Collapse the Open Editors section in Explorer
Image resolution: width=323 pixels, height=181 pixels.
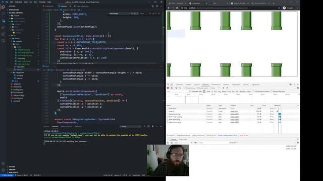(x=14, y=10)
